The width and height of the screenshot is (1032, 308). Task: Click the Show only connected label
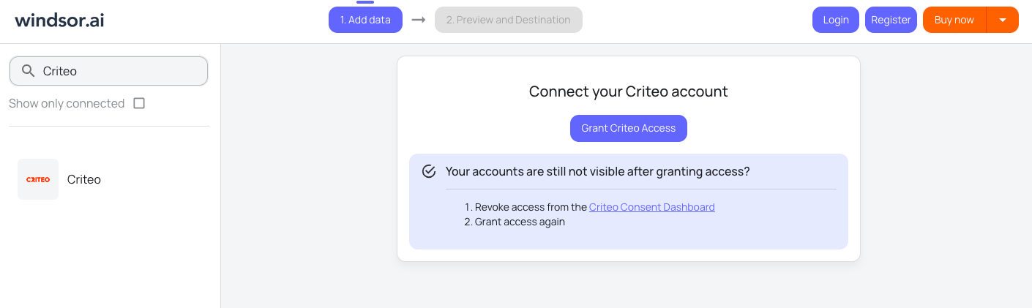click(x=67, y=103)
